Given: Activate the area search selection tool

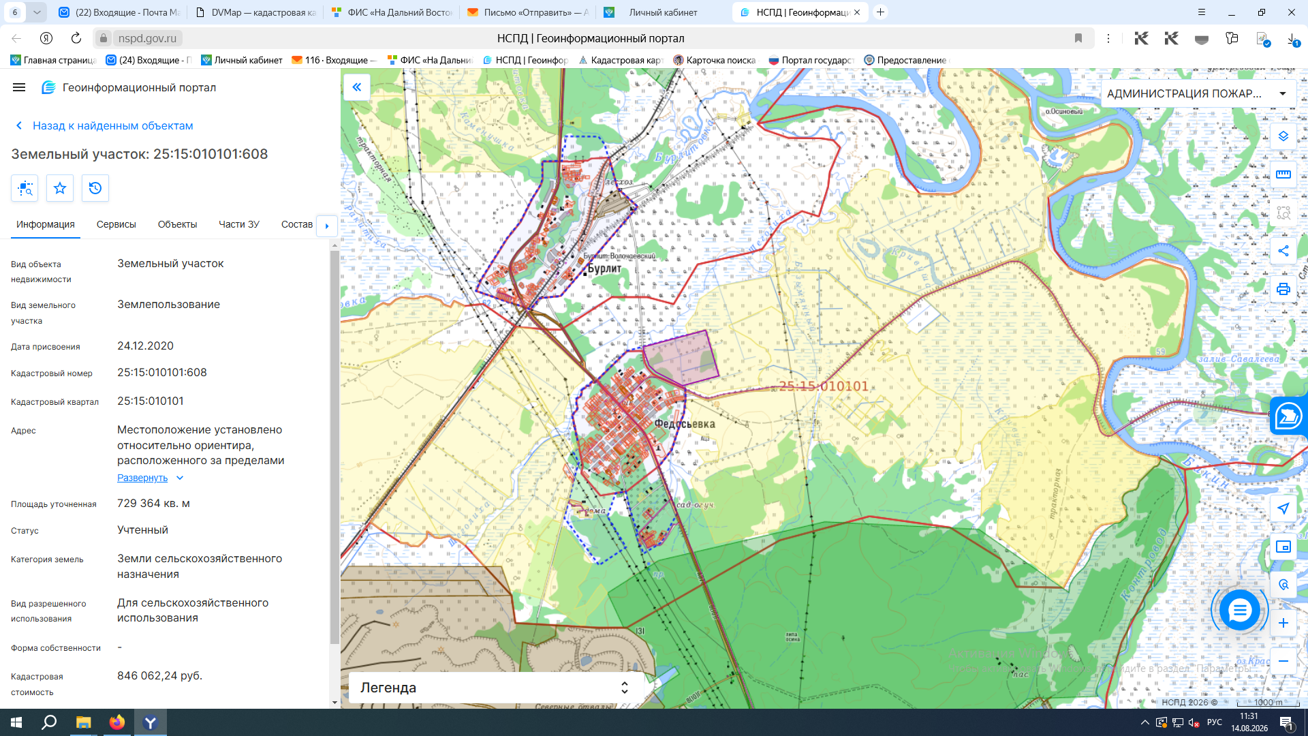Looking at the screenshot, I should coord(1283,213).
